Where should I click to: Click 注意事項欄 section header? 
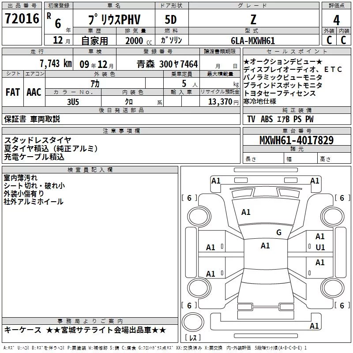(121, 131)
